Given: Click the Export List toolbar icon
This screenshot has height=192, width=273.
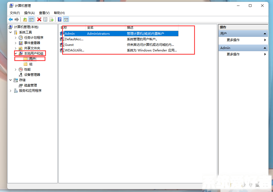Looking at the screenshot, I should 52,19.
